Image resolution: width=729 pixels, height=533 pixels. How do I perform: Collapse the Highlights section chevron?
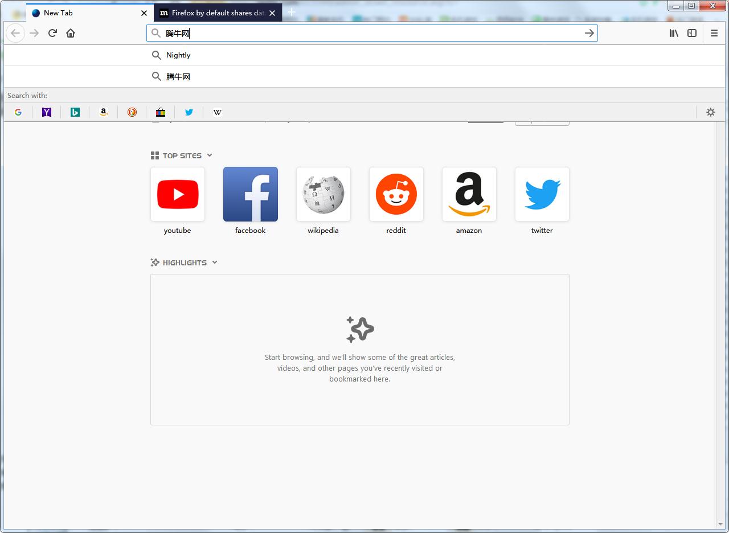(215, 263)
